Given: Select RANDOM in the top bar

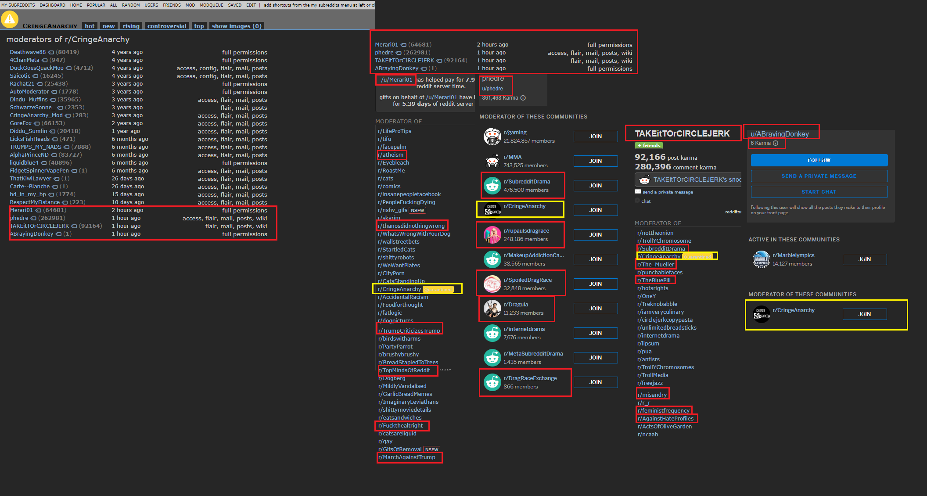Looking at the screenshot, I should tap(131, 5).
